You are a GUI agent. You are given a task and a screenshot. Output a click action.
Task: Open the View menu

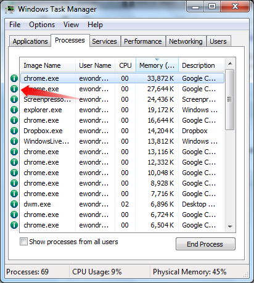(x=71, y=25)
